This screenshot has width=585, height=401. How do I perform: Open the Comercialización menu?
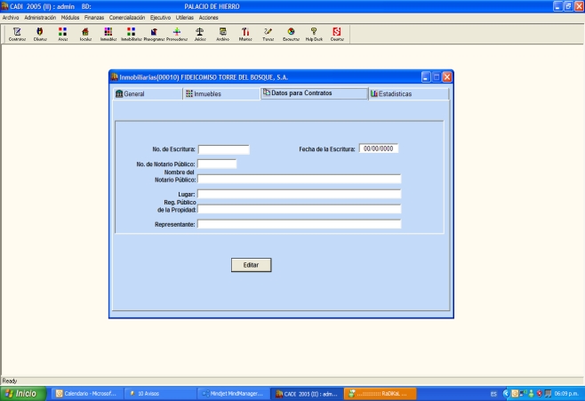pyautogui.click(x=127, y=18)
